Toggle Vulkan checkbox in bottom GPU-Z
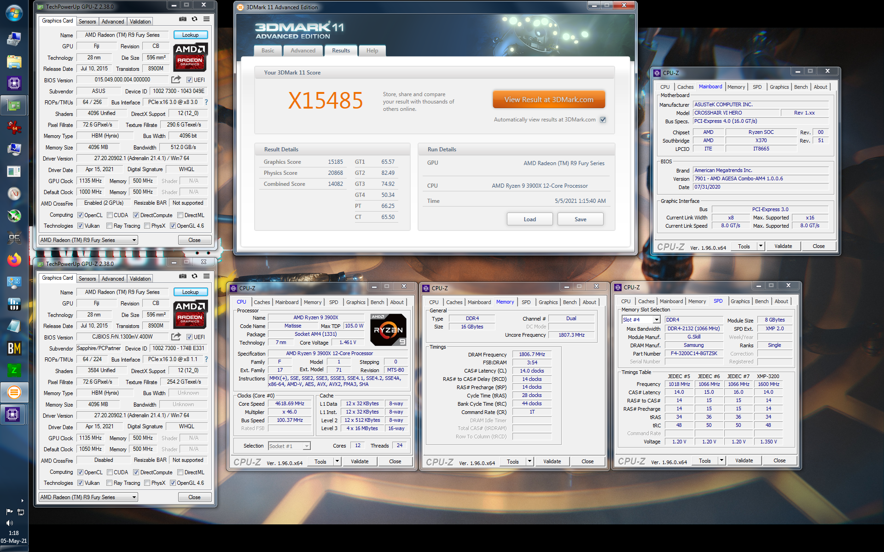Screen dimensions: 884x552 (x=80, y=483)
